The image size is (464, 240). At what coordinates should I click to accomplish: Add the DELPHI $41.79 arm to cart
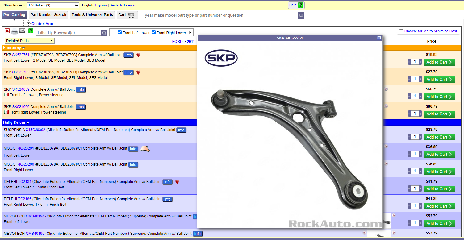point(439,189)
